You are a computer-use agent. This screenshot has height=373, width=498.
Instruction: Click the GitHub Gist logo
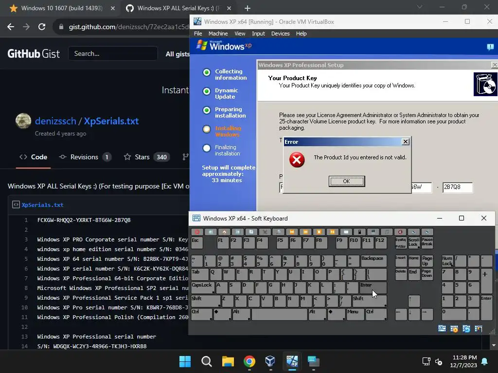coord(34,53)
